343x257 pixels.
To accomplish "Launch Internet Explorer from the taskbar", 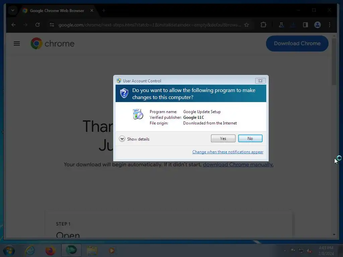I will click(x=30, y=250).
